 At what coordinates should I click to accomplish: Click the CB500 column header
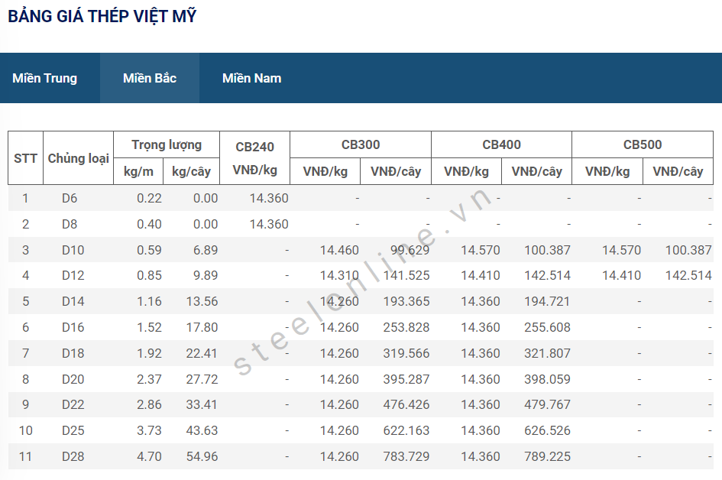pos(643,144)
